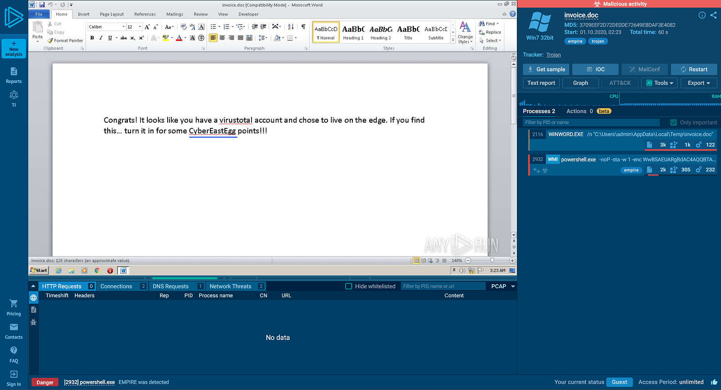The height and width of the screenshot is (390, 721).
Task: Open the Reports sidebar icon
Action: coord(14,71)
